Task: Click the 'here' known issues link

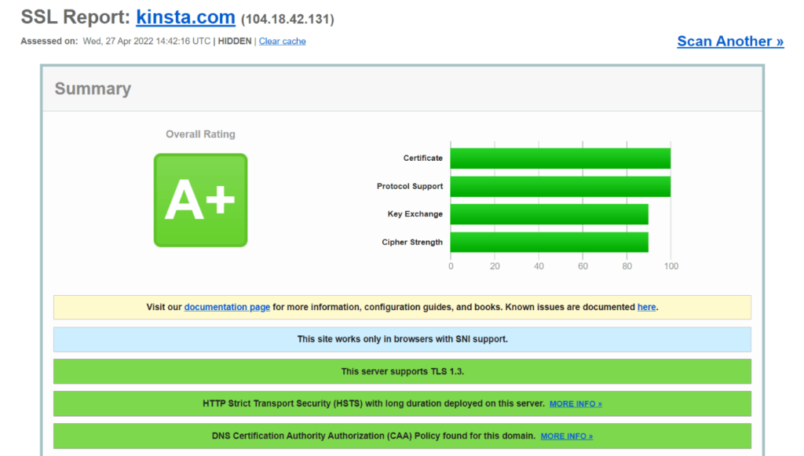Action: point(646,307)
